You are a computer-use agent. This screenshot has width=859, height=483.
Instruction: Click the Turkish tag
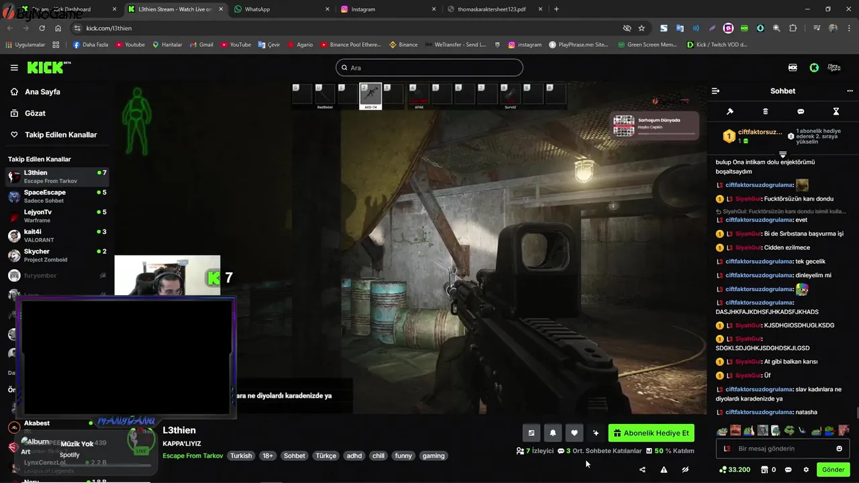tap(241, 455)
